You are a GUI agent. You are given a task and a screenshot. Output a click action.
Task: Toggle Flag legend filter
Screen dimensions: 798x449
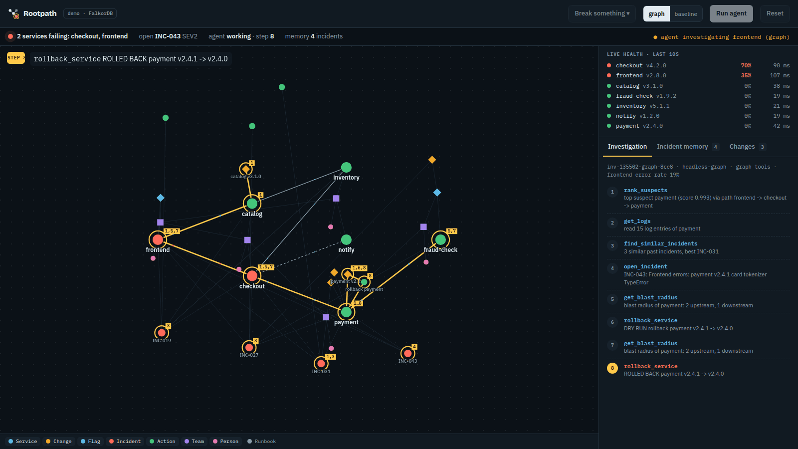[91, 442]
